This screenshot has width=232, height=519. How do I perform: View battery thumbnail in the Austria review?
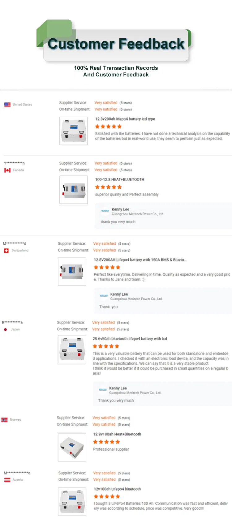[x=72, y=501]
